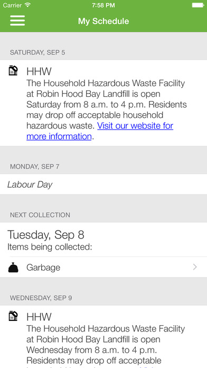Open the 'Visit our website for' link
Image resolution: width=207 pixels, height=368 pixels.
pyautogui.click(x=135, y=126)
